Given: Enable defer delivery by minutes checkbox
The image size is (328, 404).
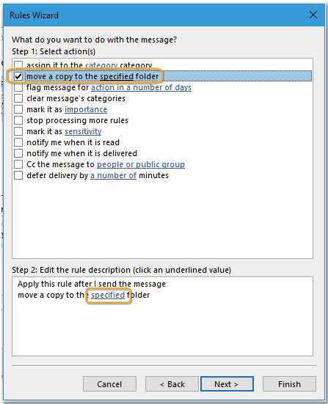Looking at the screenshot, I should point(18,175).
